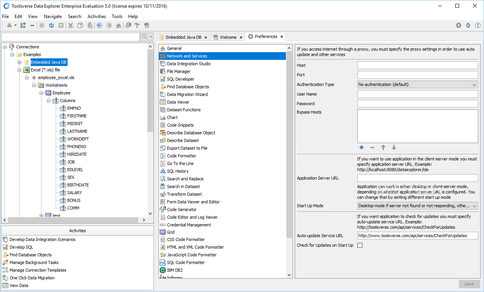This screenshot has width=484, height=292.
Task: Expand the Embedded Java DB node
Action: 19,62
